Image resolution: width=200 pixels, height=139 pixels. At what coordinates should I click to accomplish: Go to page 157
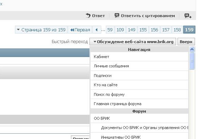(x=166, y=30)
